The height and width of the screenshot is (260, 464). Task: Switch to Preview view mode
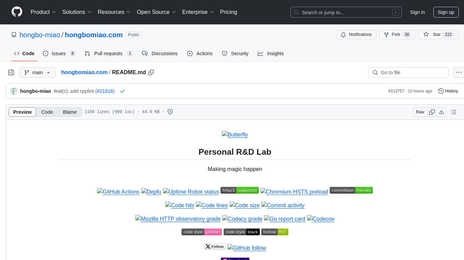click(x=23, y=112)
